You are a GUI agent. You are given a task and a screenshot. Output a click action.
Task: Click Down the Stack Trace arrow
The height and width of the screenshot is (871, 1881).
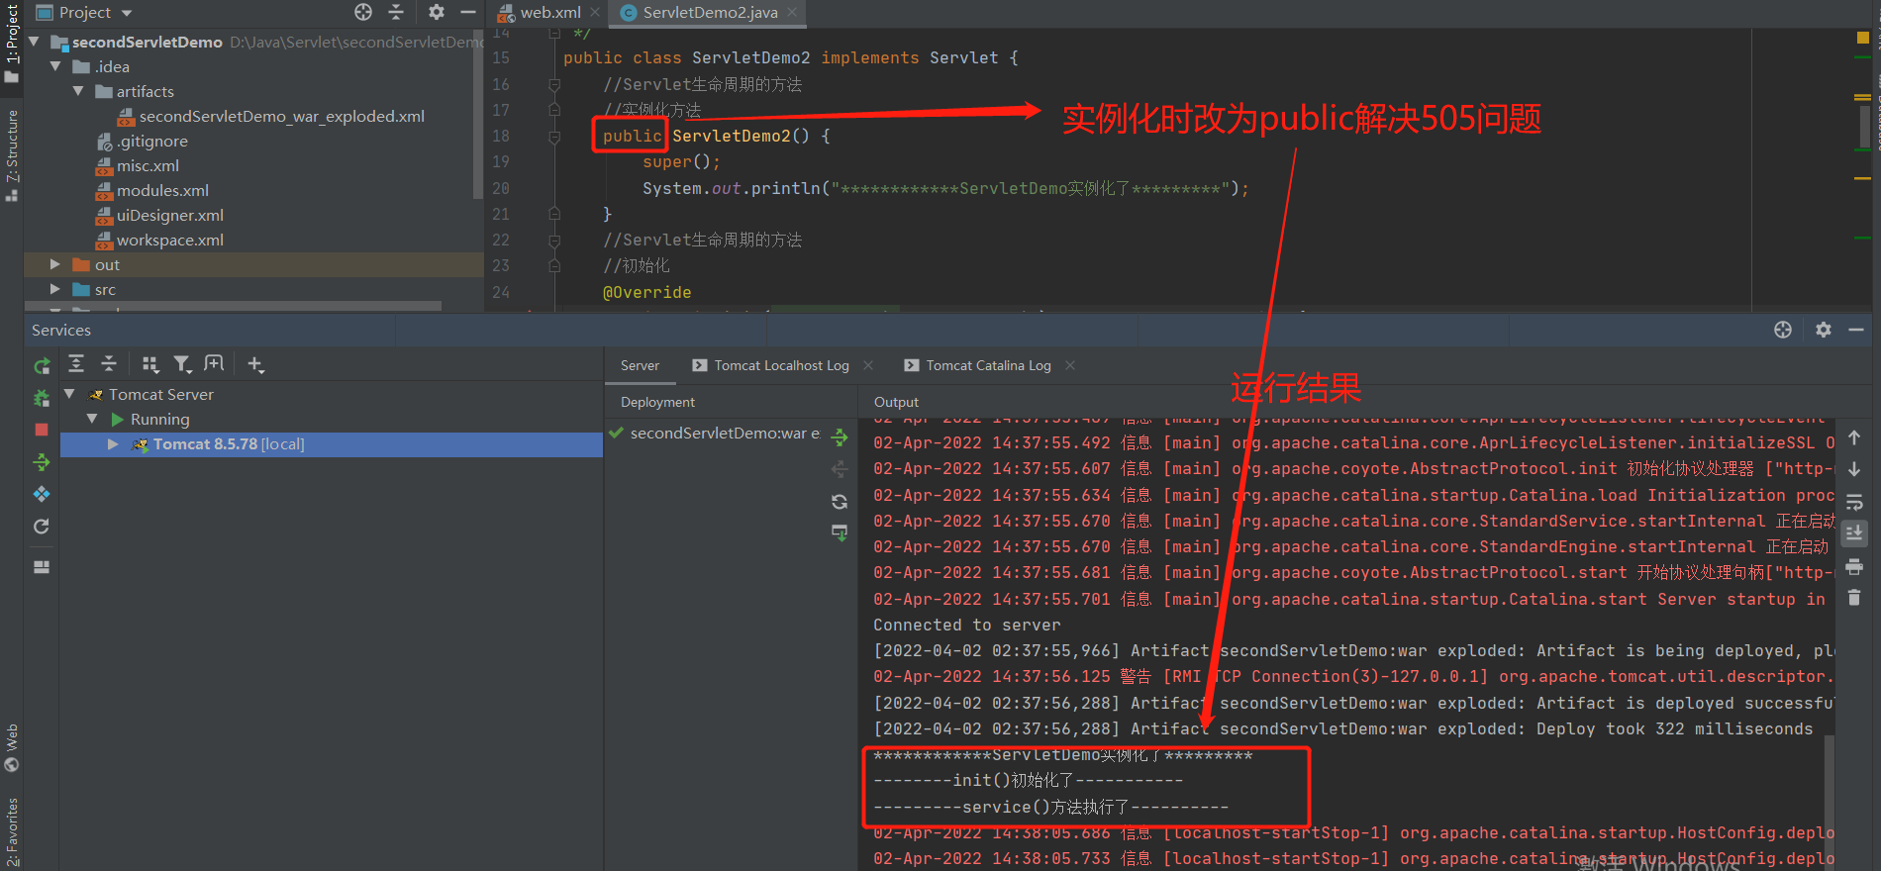[1854, 469]
